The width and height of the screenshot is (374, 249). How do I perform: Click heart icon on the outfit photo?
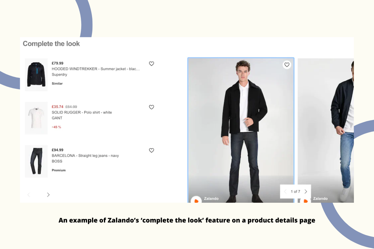(x=287, y=64)
